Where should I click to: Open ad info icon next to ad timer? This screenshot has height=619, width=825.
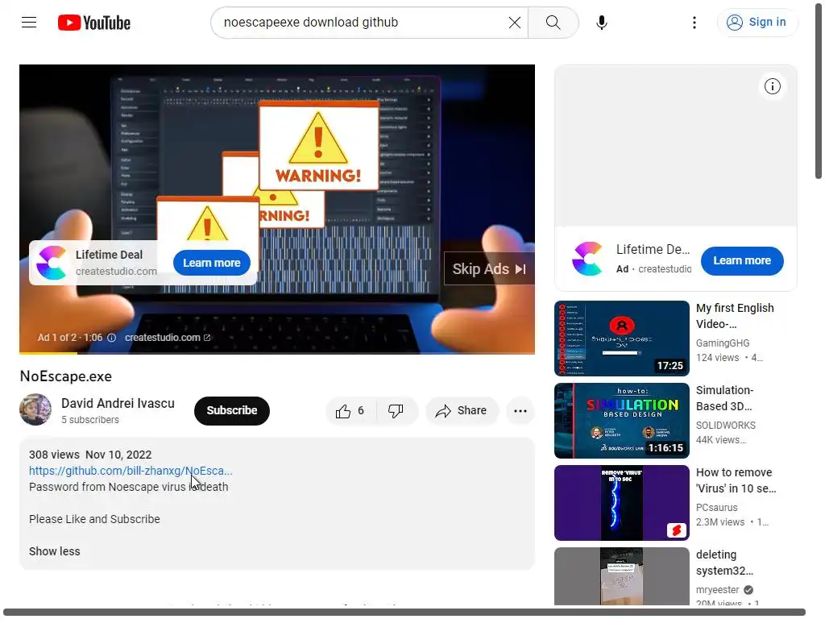coord(111,338)
